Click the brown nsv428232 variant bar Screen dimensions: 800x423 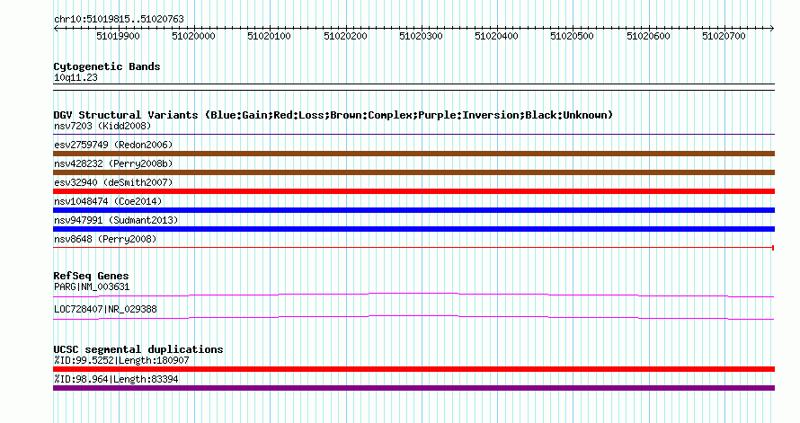click(413, 172)
